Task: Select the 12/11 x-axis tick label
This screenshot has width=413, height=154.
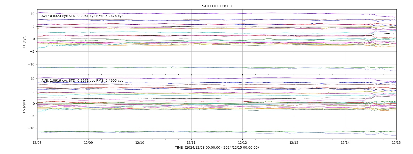Action: 191,143
